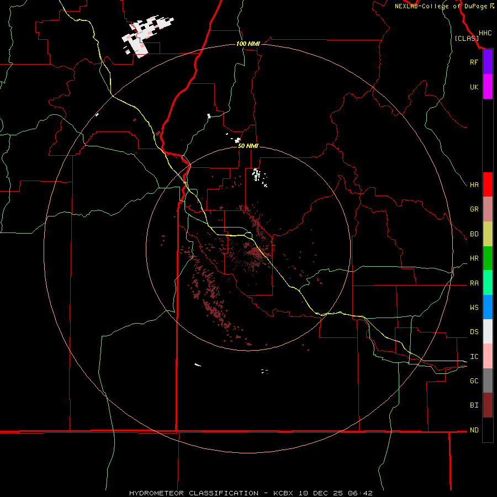Click the GR legend label

[474, 209]
